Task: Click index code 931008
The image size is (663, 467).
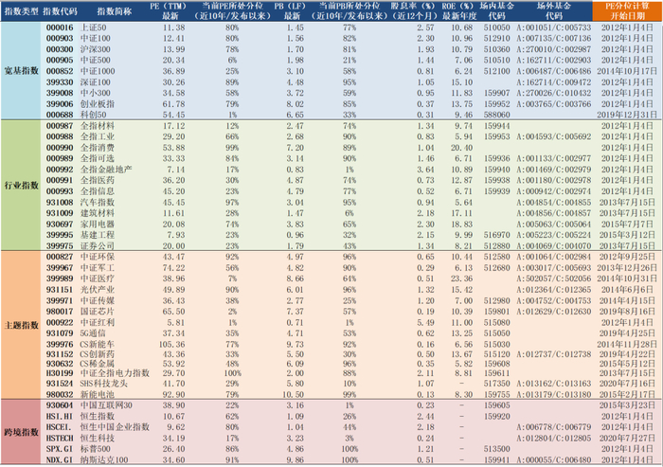Action: (60, 202)
